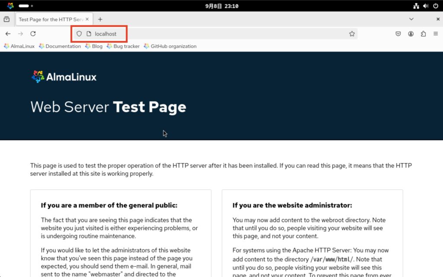Open the Bug tracker bookmark
443x277 pixels.
[x=123, y=46]
